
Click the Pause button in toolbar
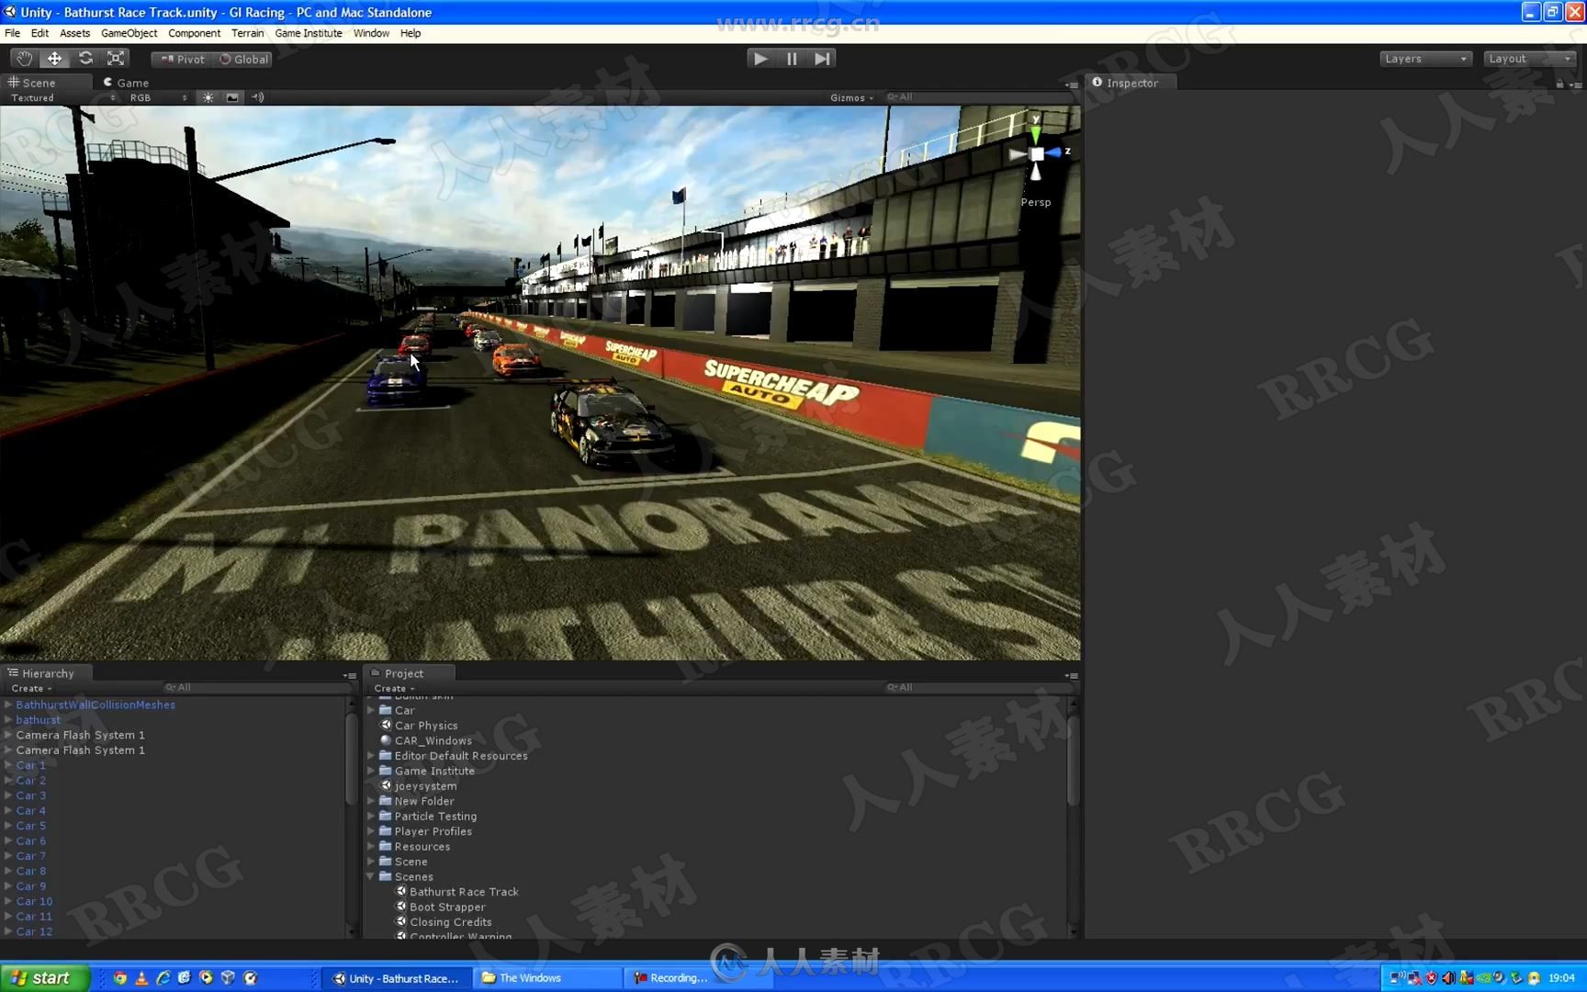(792, 59)
